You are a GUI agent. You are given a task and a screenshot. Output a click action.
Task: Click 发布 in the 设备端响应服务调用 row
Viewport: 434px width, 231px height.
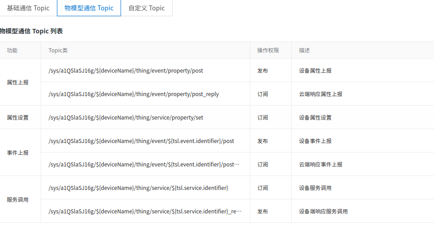point(262,212)
